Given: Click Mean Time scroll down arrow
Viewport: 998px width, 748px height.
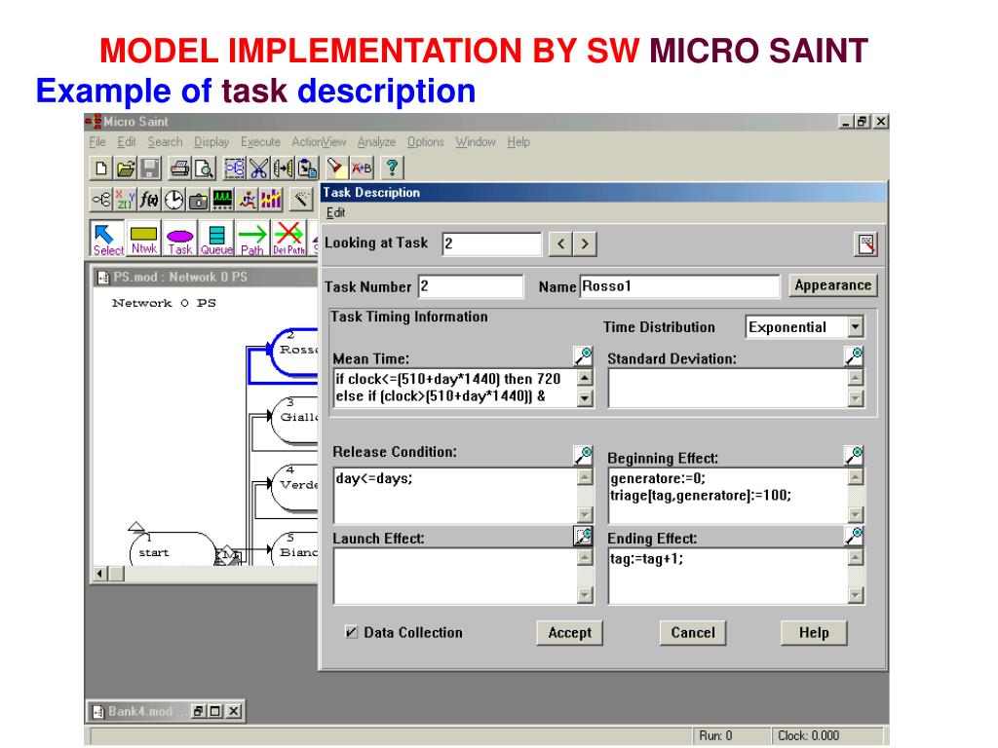Looking at the screenshot, I should point(585,398).
